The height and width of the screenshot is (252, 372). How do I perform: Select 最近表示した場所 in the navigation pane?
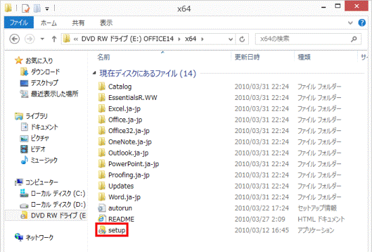49,94
